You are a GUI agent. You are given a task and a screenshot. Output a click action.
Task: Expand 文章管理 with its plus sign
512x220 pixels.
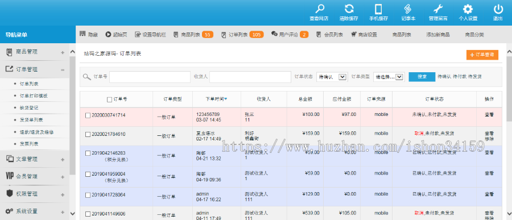pos(63,160)
